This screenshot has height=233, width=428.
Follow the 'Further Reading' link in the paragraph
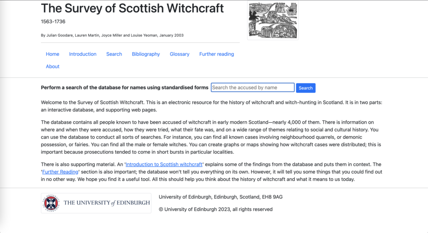(60, 172)
